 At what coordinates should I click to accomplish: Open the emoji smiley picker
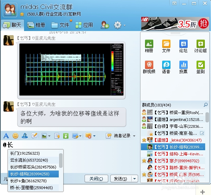pyautogui.click(x=15, y=136)
